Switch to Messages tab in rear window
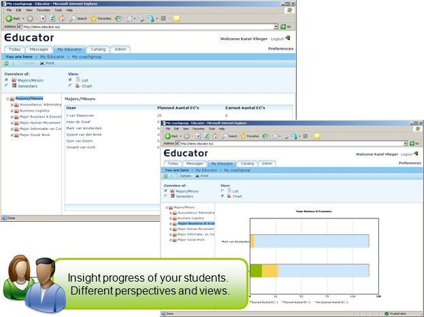 pos(39,49)
